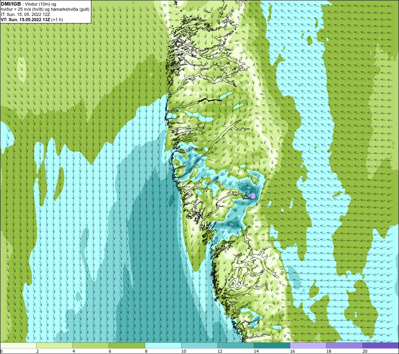Click the pale cream 0–2 m/s legend swatch
The width and height of the screenshot is (399, 354).
[x=18, y=345]
